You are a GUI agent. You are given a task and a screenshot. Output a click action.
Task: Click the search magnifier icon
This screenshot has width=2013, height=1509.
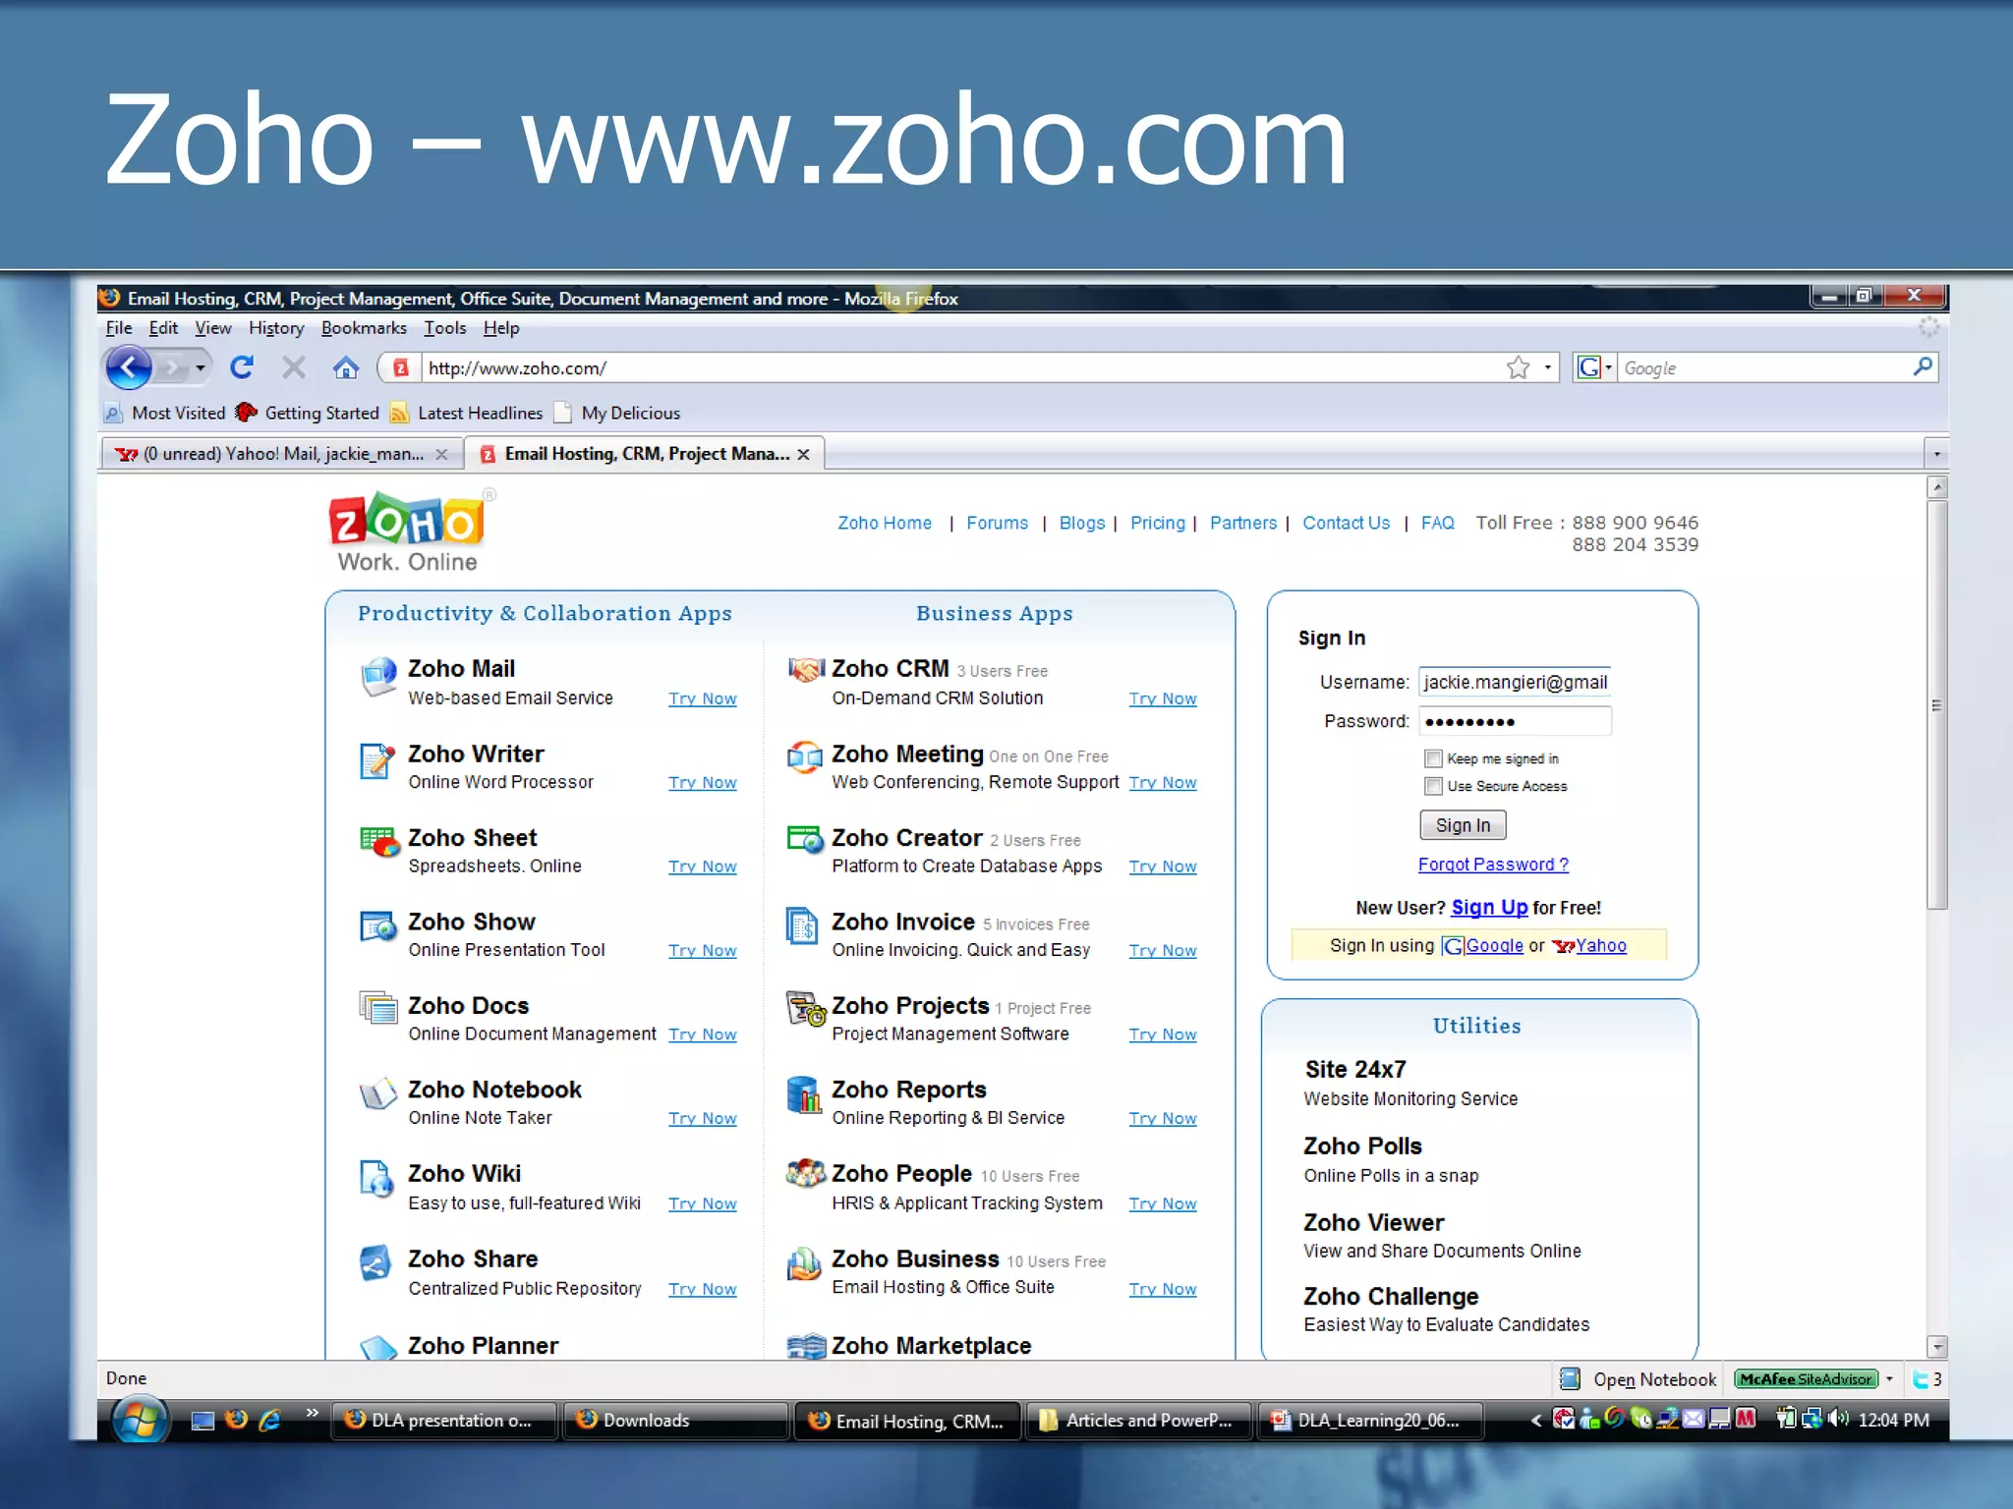[1923, 367]
